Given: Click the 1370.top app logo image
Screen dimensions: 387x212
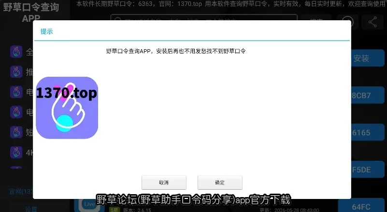Looking at the screenshot, I should point(67,108).
